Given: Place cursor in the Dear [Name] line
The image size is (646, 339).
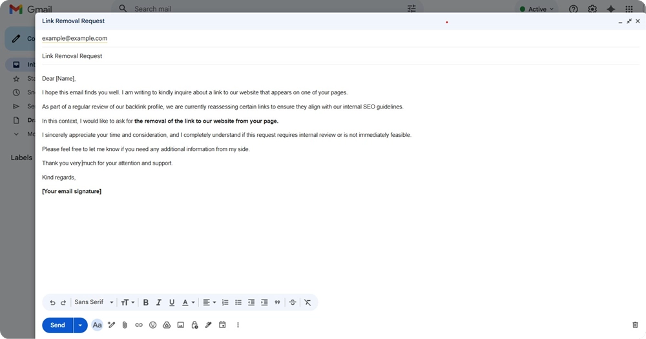Looking at the screenshot, I should tap(59, 78).
